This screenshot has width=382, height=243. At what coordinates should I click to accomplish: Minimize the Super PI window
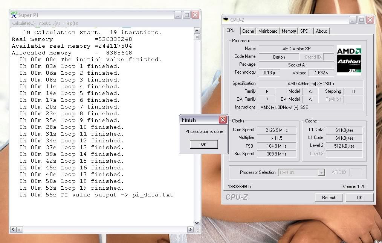coord(178,15)
